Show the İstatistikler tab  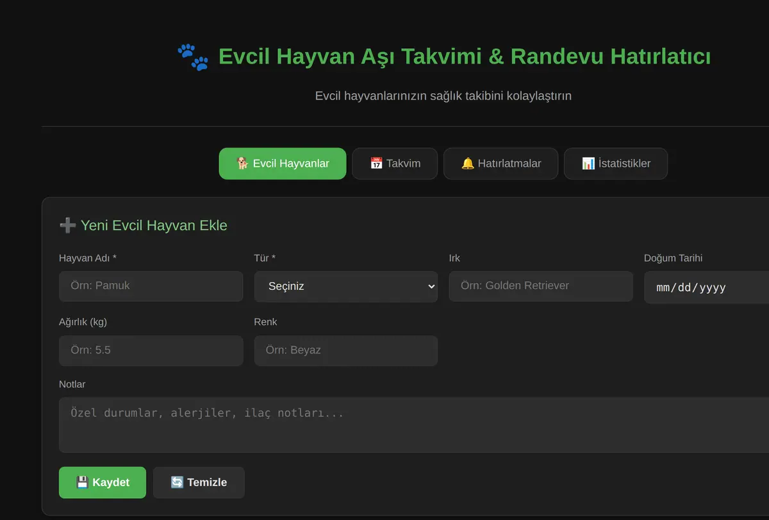click(616, 164)
